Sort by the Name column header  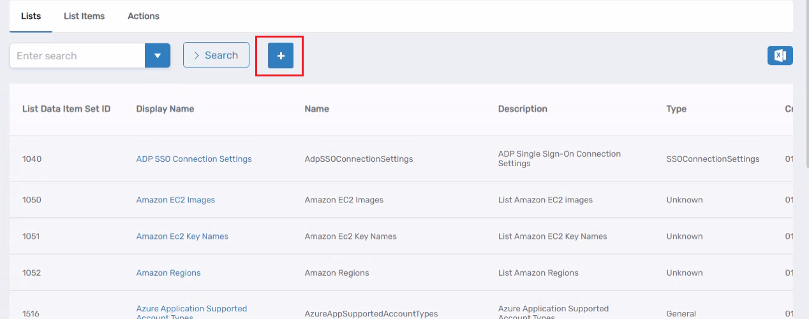tap(317, 109)
